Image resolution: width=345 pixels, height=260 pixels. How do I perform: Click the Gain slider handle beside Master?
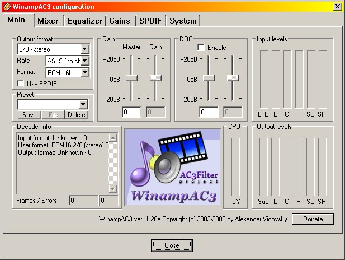click(x=155, y=78)
